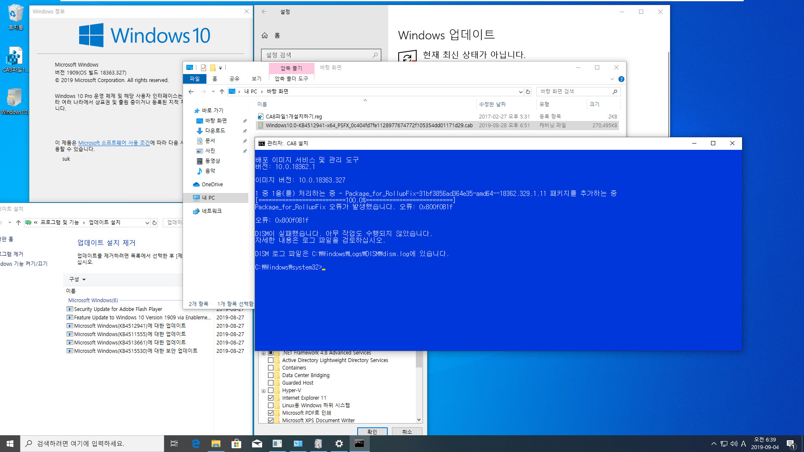Select the KB4512941 cab file row

click(438, 126)
